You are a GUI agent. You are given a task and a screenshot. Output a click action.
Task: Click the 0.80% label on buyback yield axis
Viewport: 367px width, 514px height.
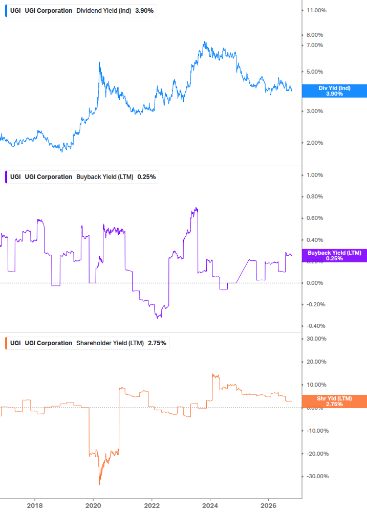click(x=315, y=197)
